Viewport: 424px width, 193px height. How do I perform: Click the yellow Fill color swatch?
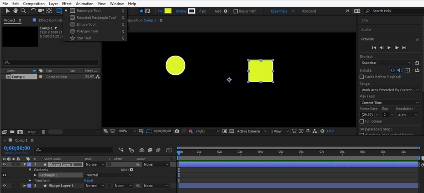click(x=168, y=11)
